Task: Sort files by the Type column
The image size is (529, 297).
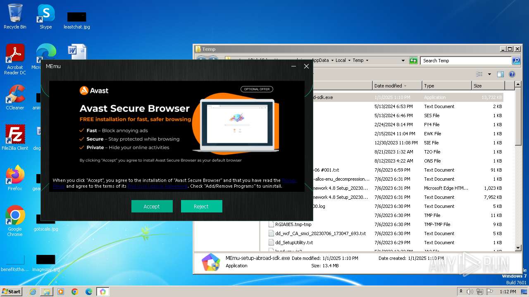Action: pyautogui.click(x=447, y=86)
